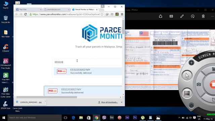Click the horizontal scrollbar thumb in Chrome
This screenshot has width=215, height=121.
tap(47, 97)
